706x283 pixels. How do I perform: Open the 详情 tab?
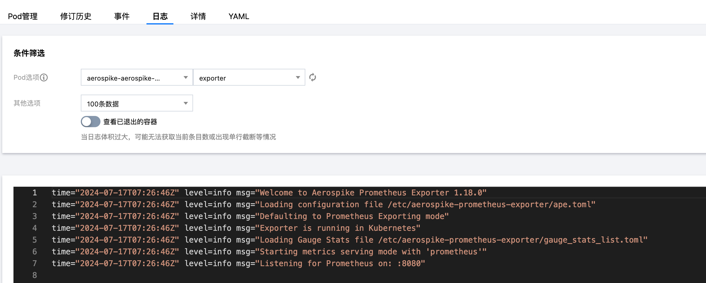coord(198,16)
